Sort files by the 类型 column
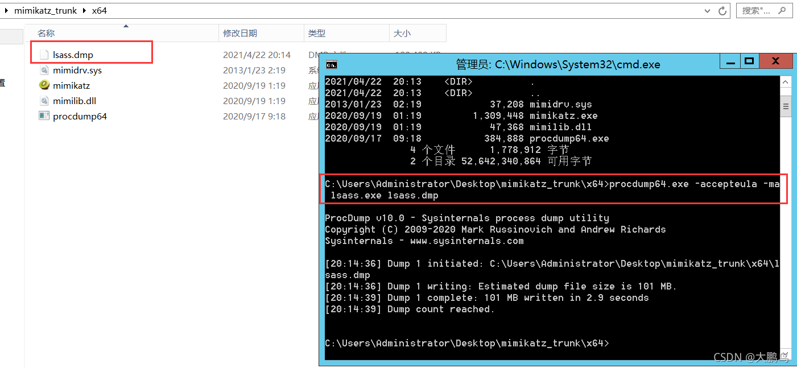Image resolution: width=797 pixels, height=368 pixels. pyautogui.click(x=346, y=34)
